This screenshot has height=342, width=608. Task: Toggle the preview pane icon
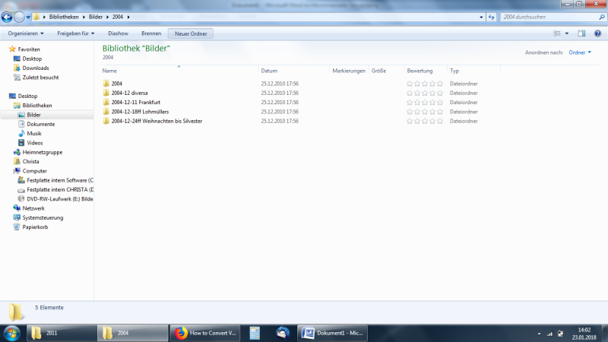pos(581,33)
